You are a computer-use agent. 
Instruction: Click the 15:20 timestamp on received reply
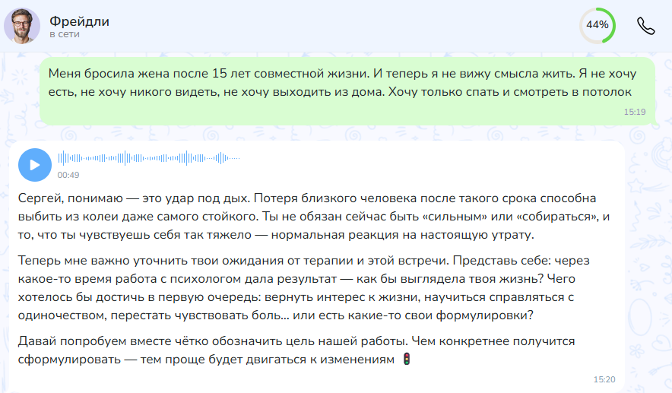point(604,379)
